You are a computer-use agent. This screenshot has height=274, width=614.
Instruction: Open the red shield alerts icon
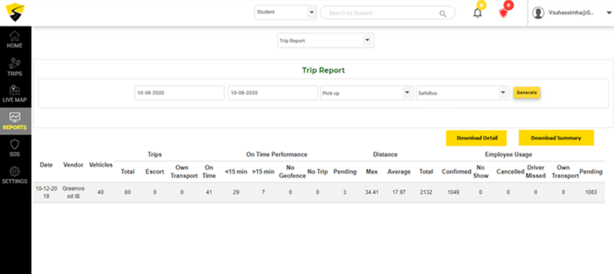click(x=503, y=13)
